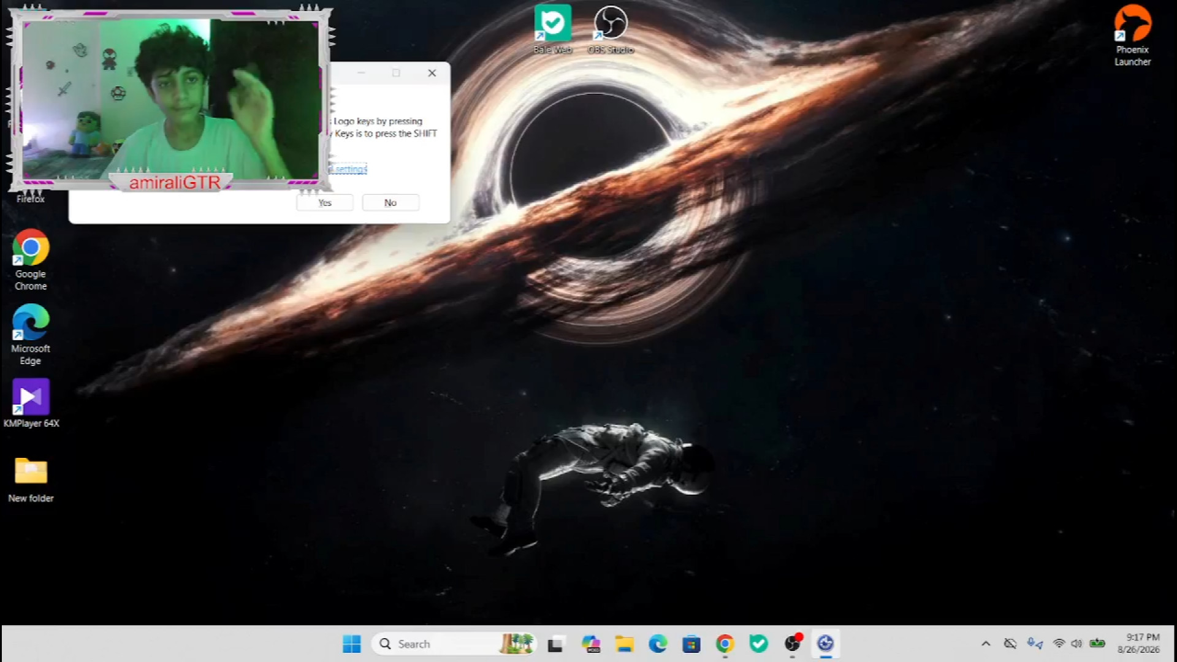Open Microsoft Store from the taskbar
Screen dimensions: 1177x662
coord(691,644)
